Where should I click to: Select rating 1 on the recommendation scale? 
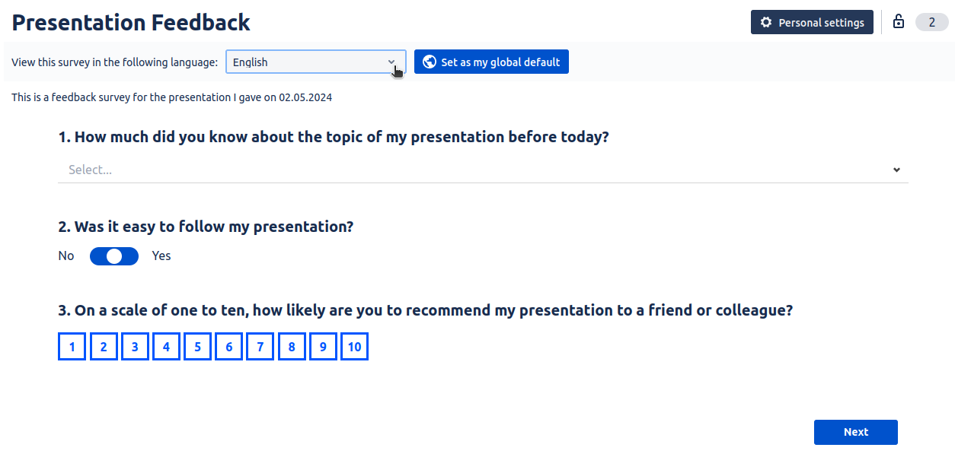72,348
